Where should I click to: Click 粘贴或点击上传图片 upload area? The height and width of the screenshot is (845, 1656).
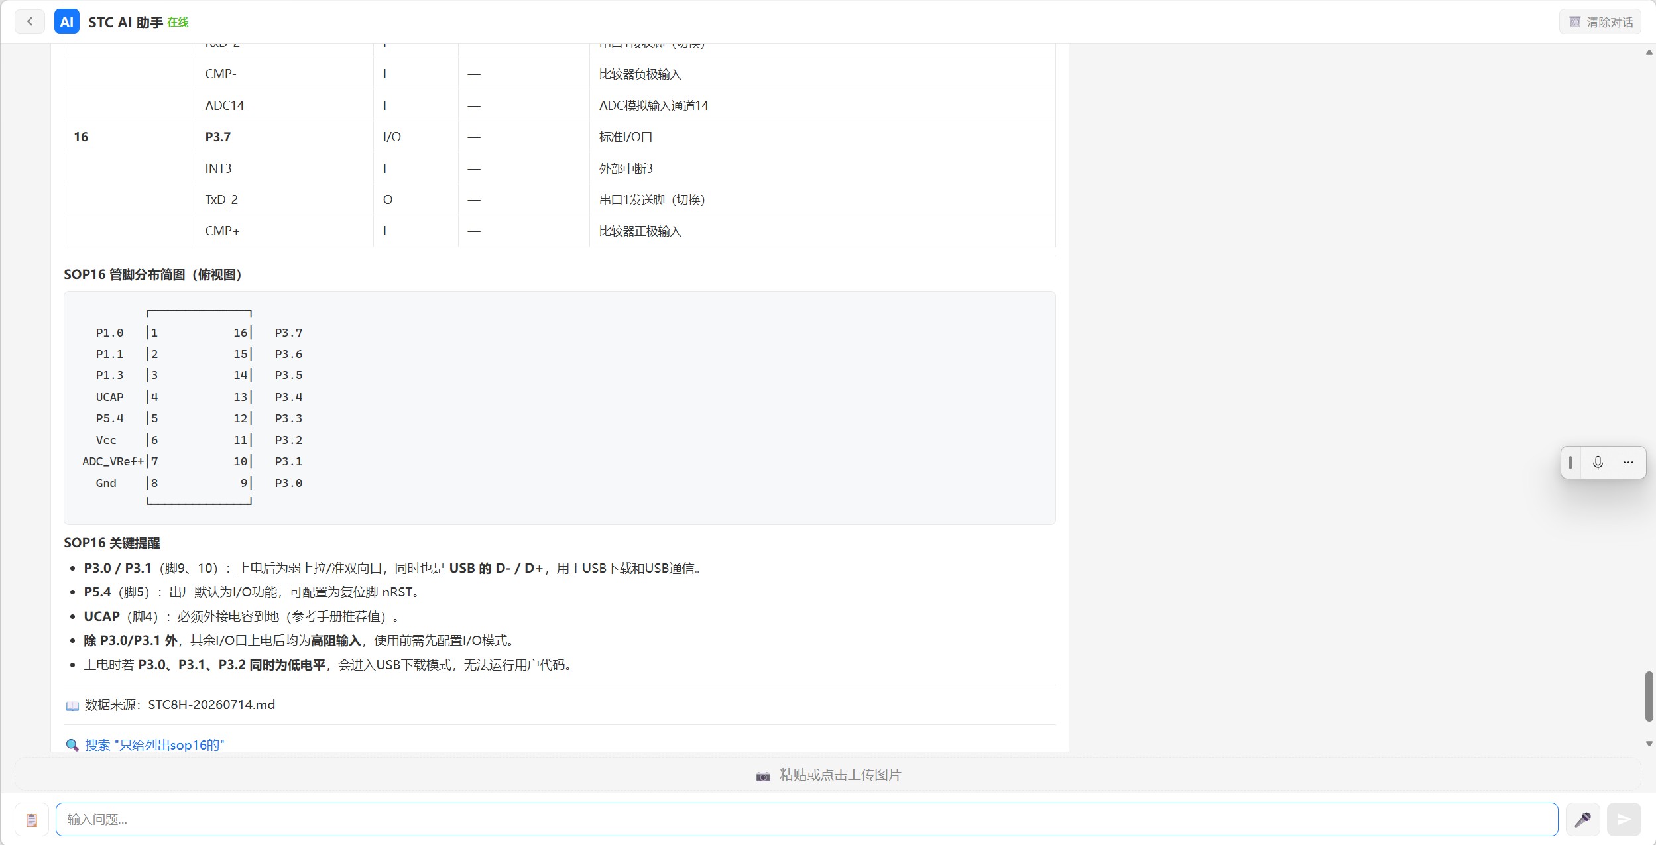click(x=828, y=775)
